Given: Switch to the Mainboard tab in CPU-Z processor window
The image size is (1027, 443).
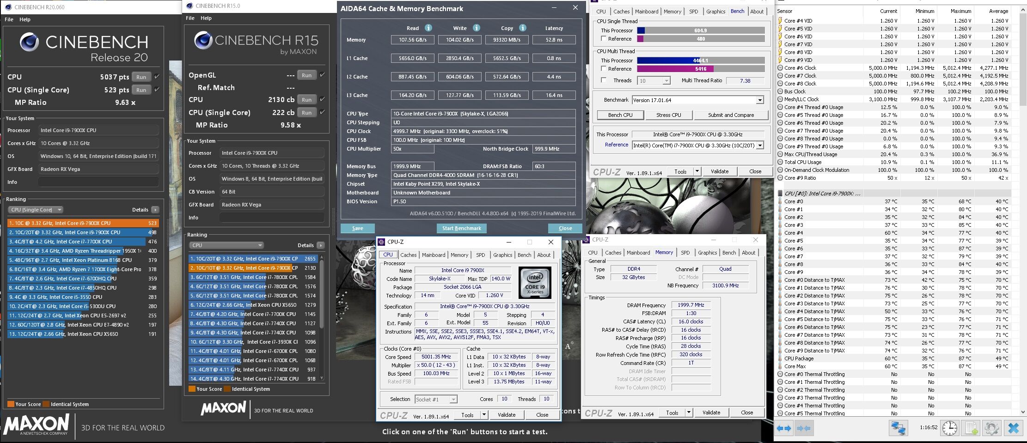Looking at the screenshot, I should click(x=434, y=255).
